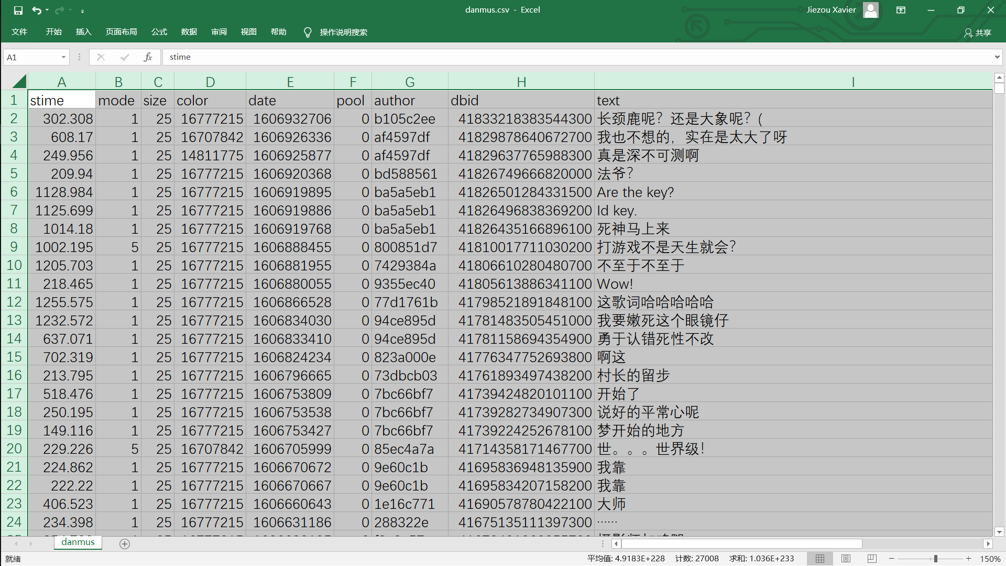1006x566 pixels.
Task: Expand the formula bar chevron
Action: (997, 57)
